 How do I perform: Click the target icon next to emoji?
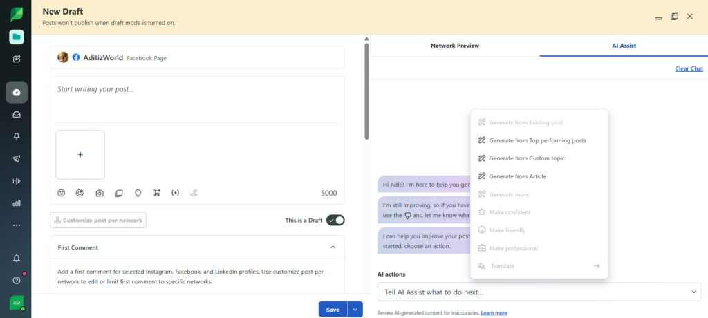pyautogui.click(x=80, y=193)
